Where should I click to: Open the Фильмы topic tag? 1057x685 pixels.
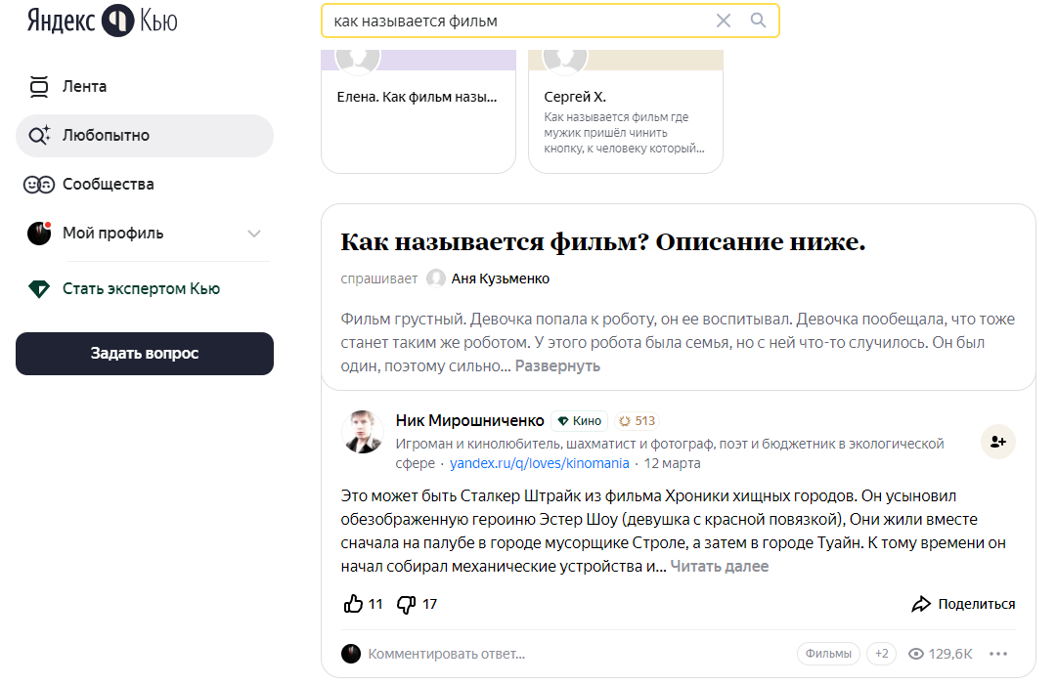[828, 654]
